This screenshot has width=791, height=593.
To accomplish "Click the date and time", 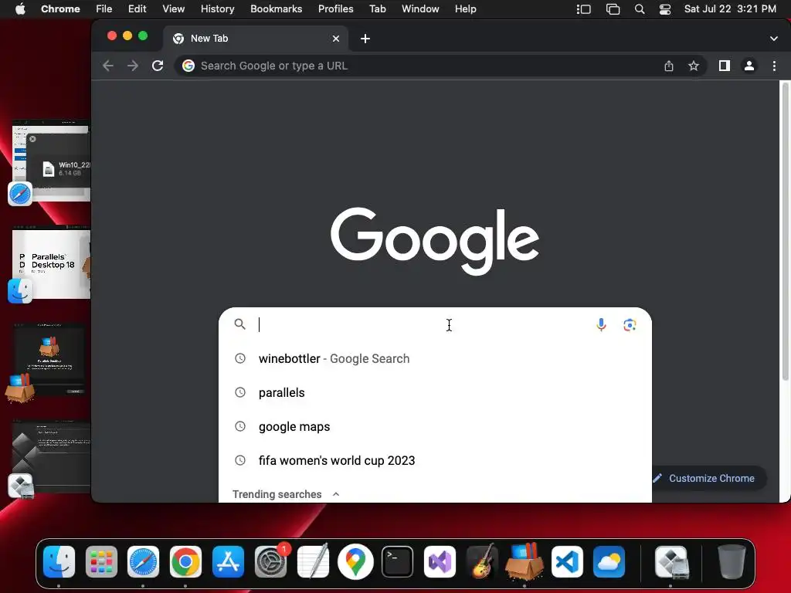I will 730,9.
